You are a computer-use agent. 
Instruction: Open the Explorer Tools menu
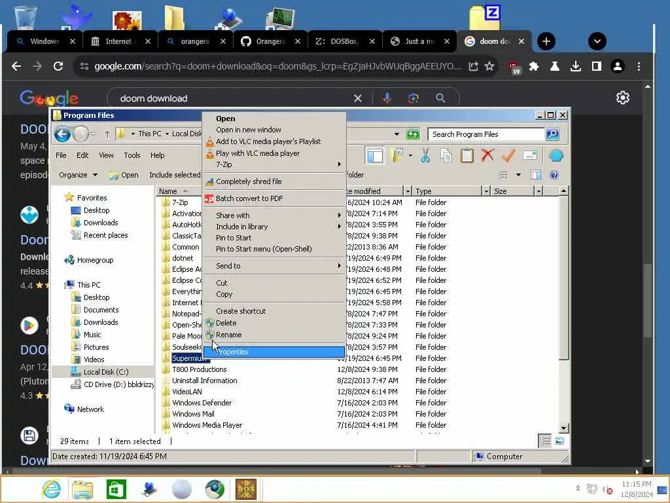[x=132, y=155]
